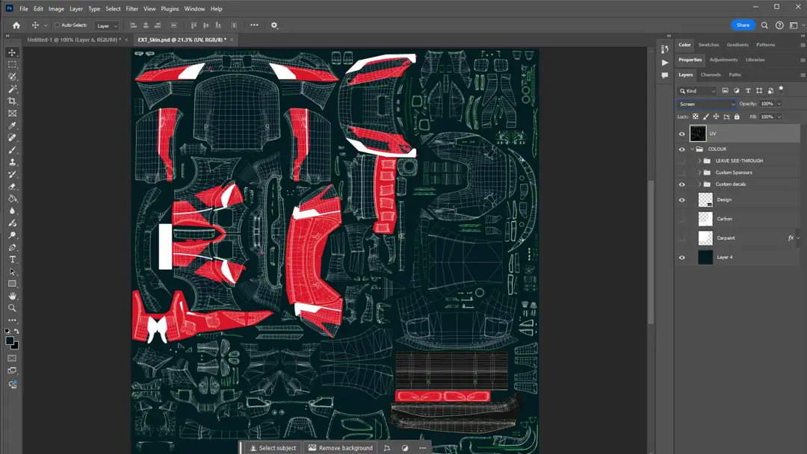Collapse the COLOUR group

692,149
